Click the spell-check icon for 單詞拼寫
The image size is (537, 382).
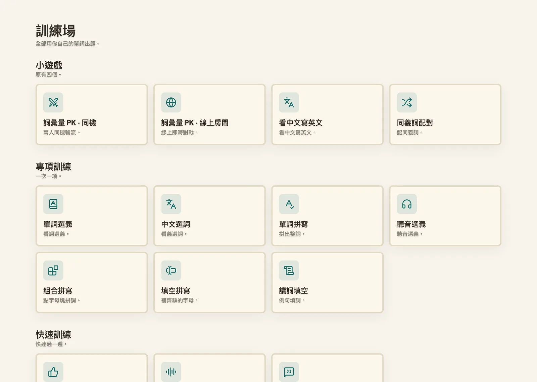point(289,204)
